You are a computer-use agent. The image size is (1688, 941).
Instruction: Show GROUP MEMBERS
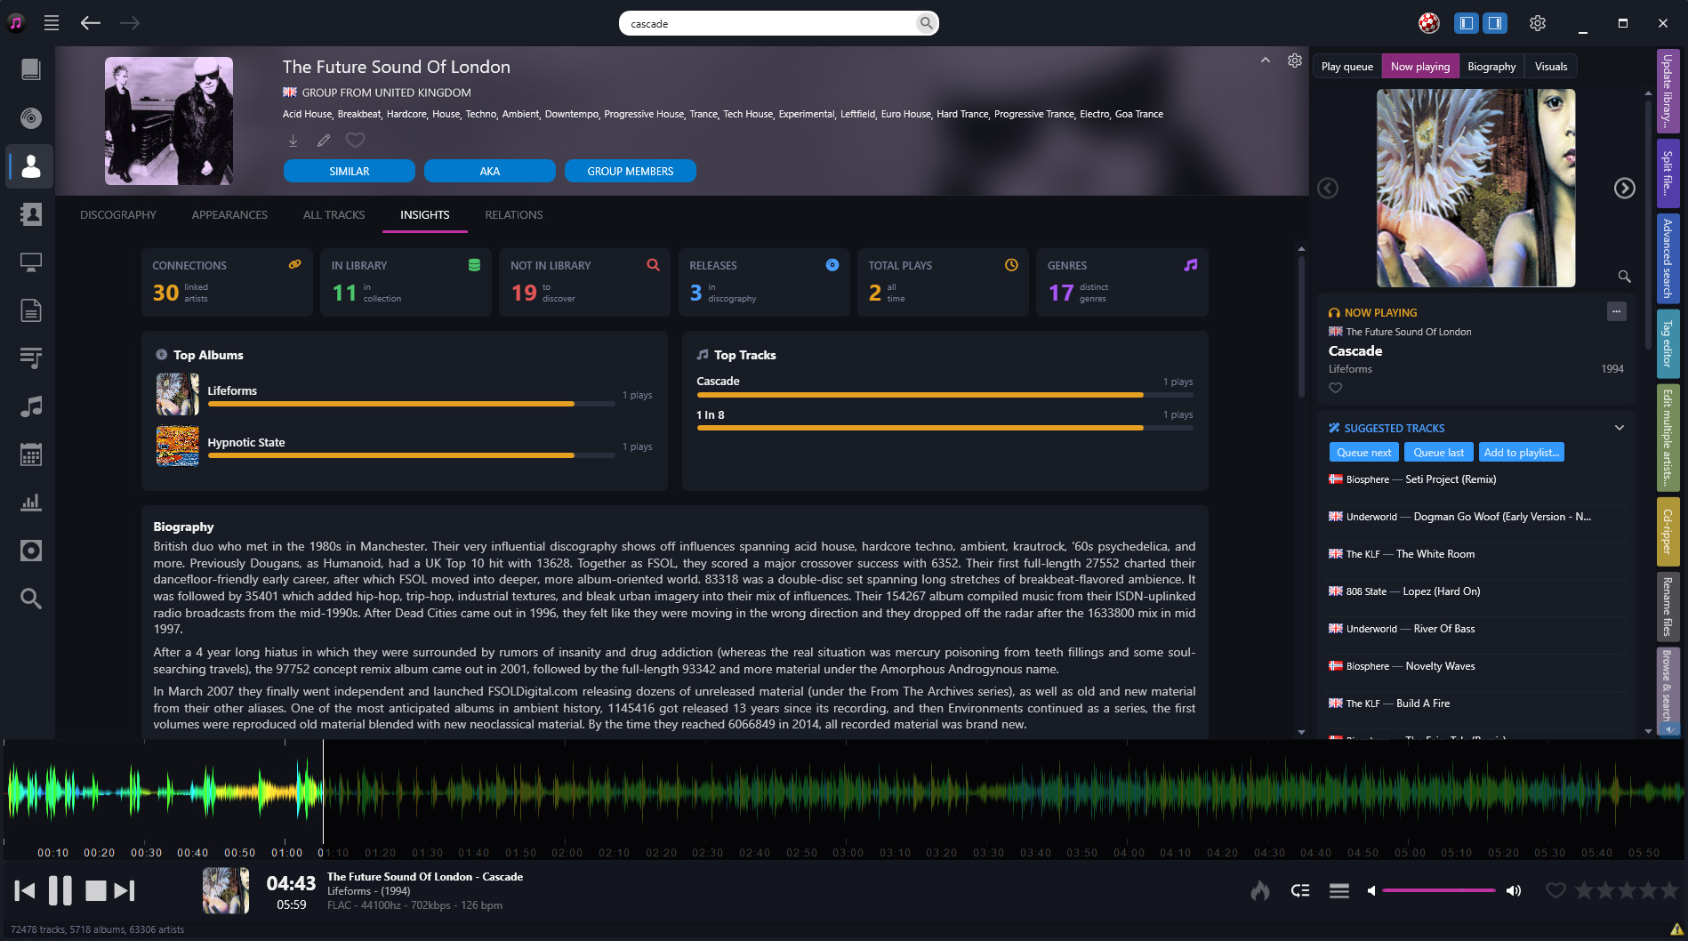point(631,171)
